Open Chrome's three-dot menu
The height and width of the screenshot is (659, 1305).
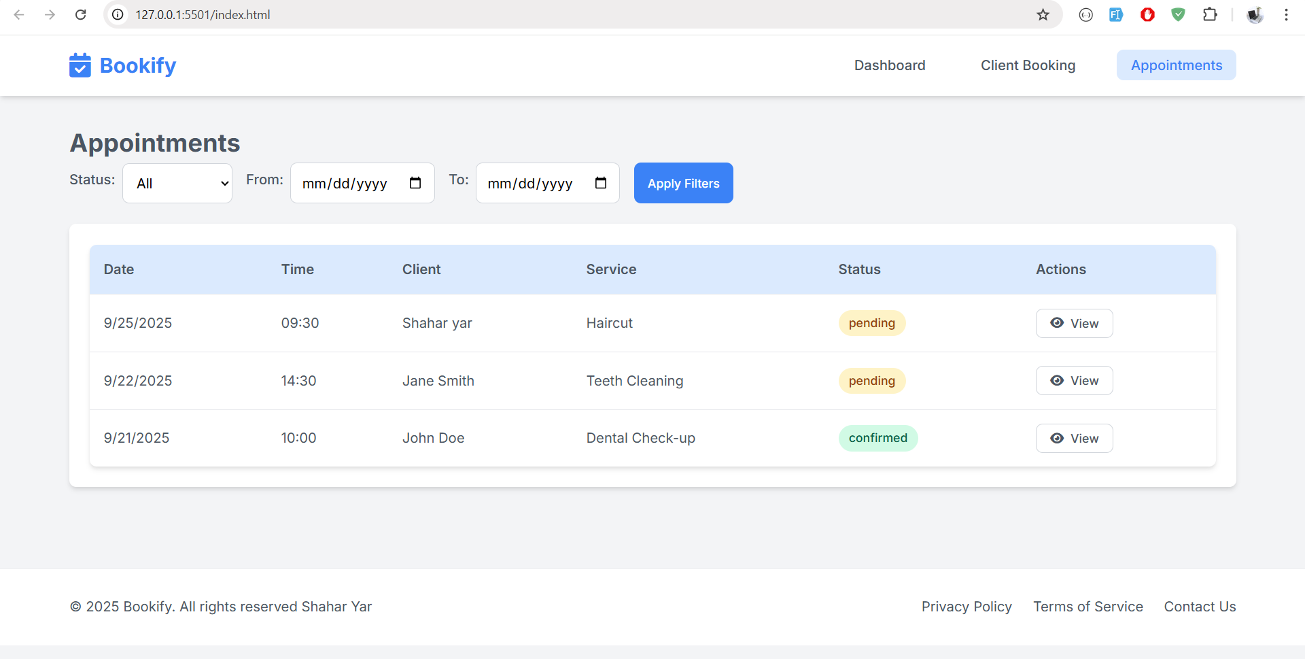pos(1286,15)
